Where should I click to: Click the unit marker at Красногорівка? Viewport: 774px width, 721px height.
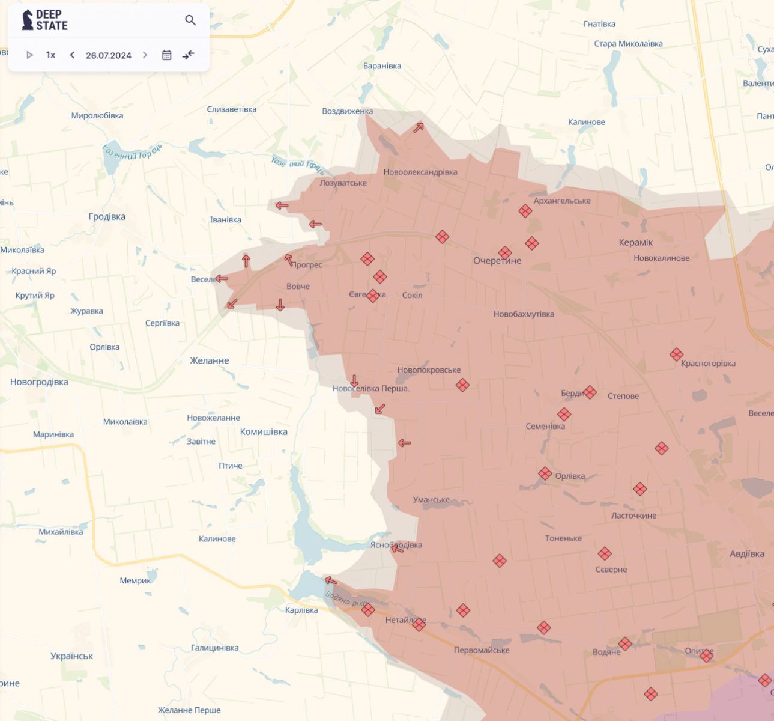[x=676, y=354]
